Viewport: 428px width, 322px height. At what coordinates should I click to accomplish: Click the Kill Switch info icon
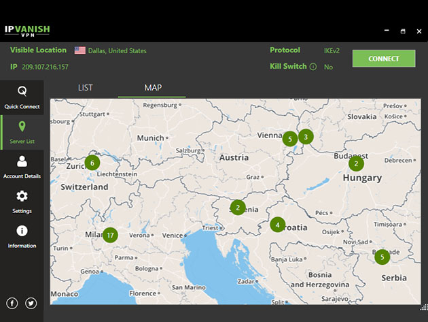point(313,67)
